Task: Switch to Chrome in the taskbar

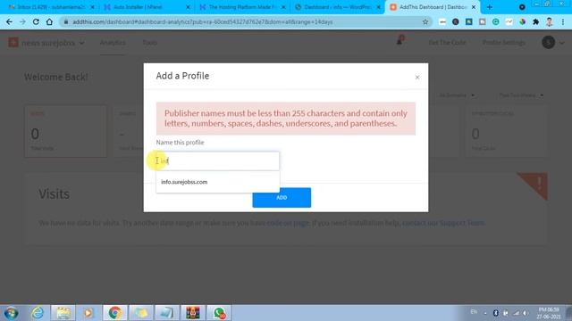Action: [x=115, y=313]
